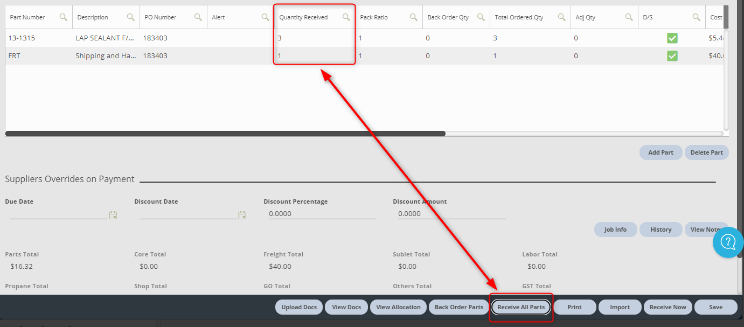
Task: Sort by Part Number column header
Action: pyautogui.click(x=27, y=17)
